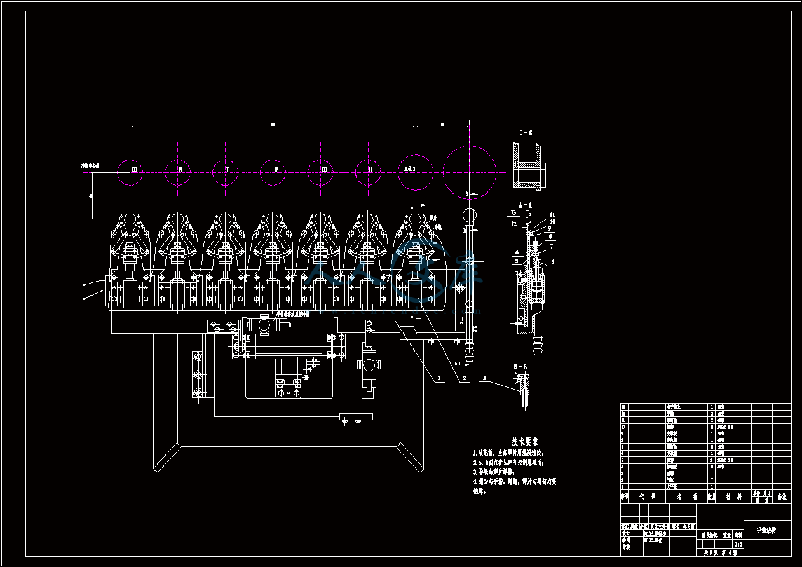Select the B-B section view label
The width and height of the screenshot is (802, 567).
(519, 367)
